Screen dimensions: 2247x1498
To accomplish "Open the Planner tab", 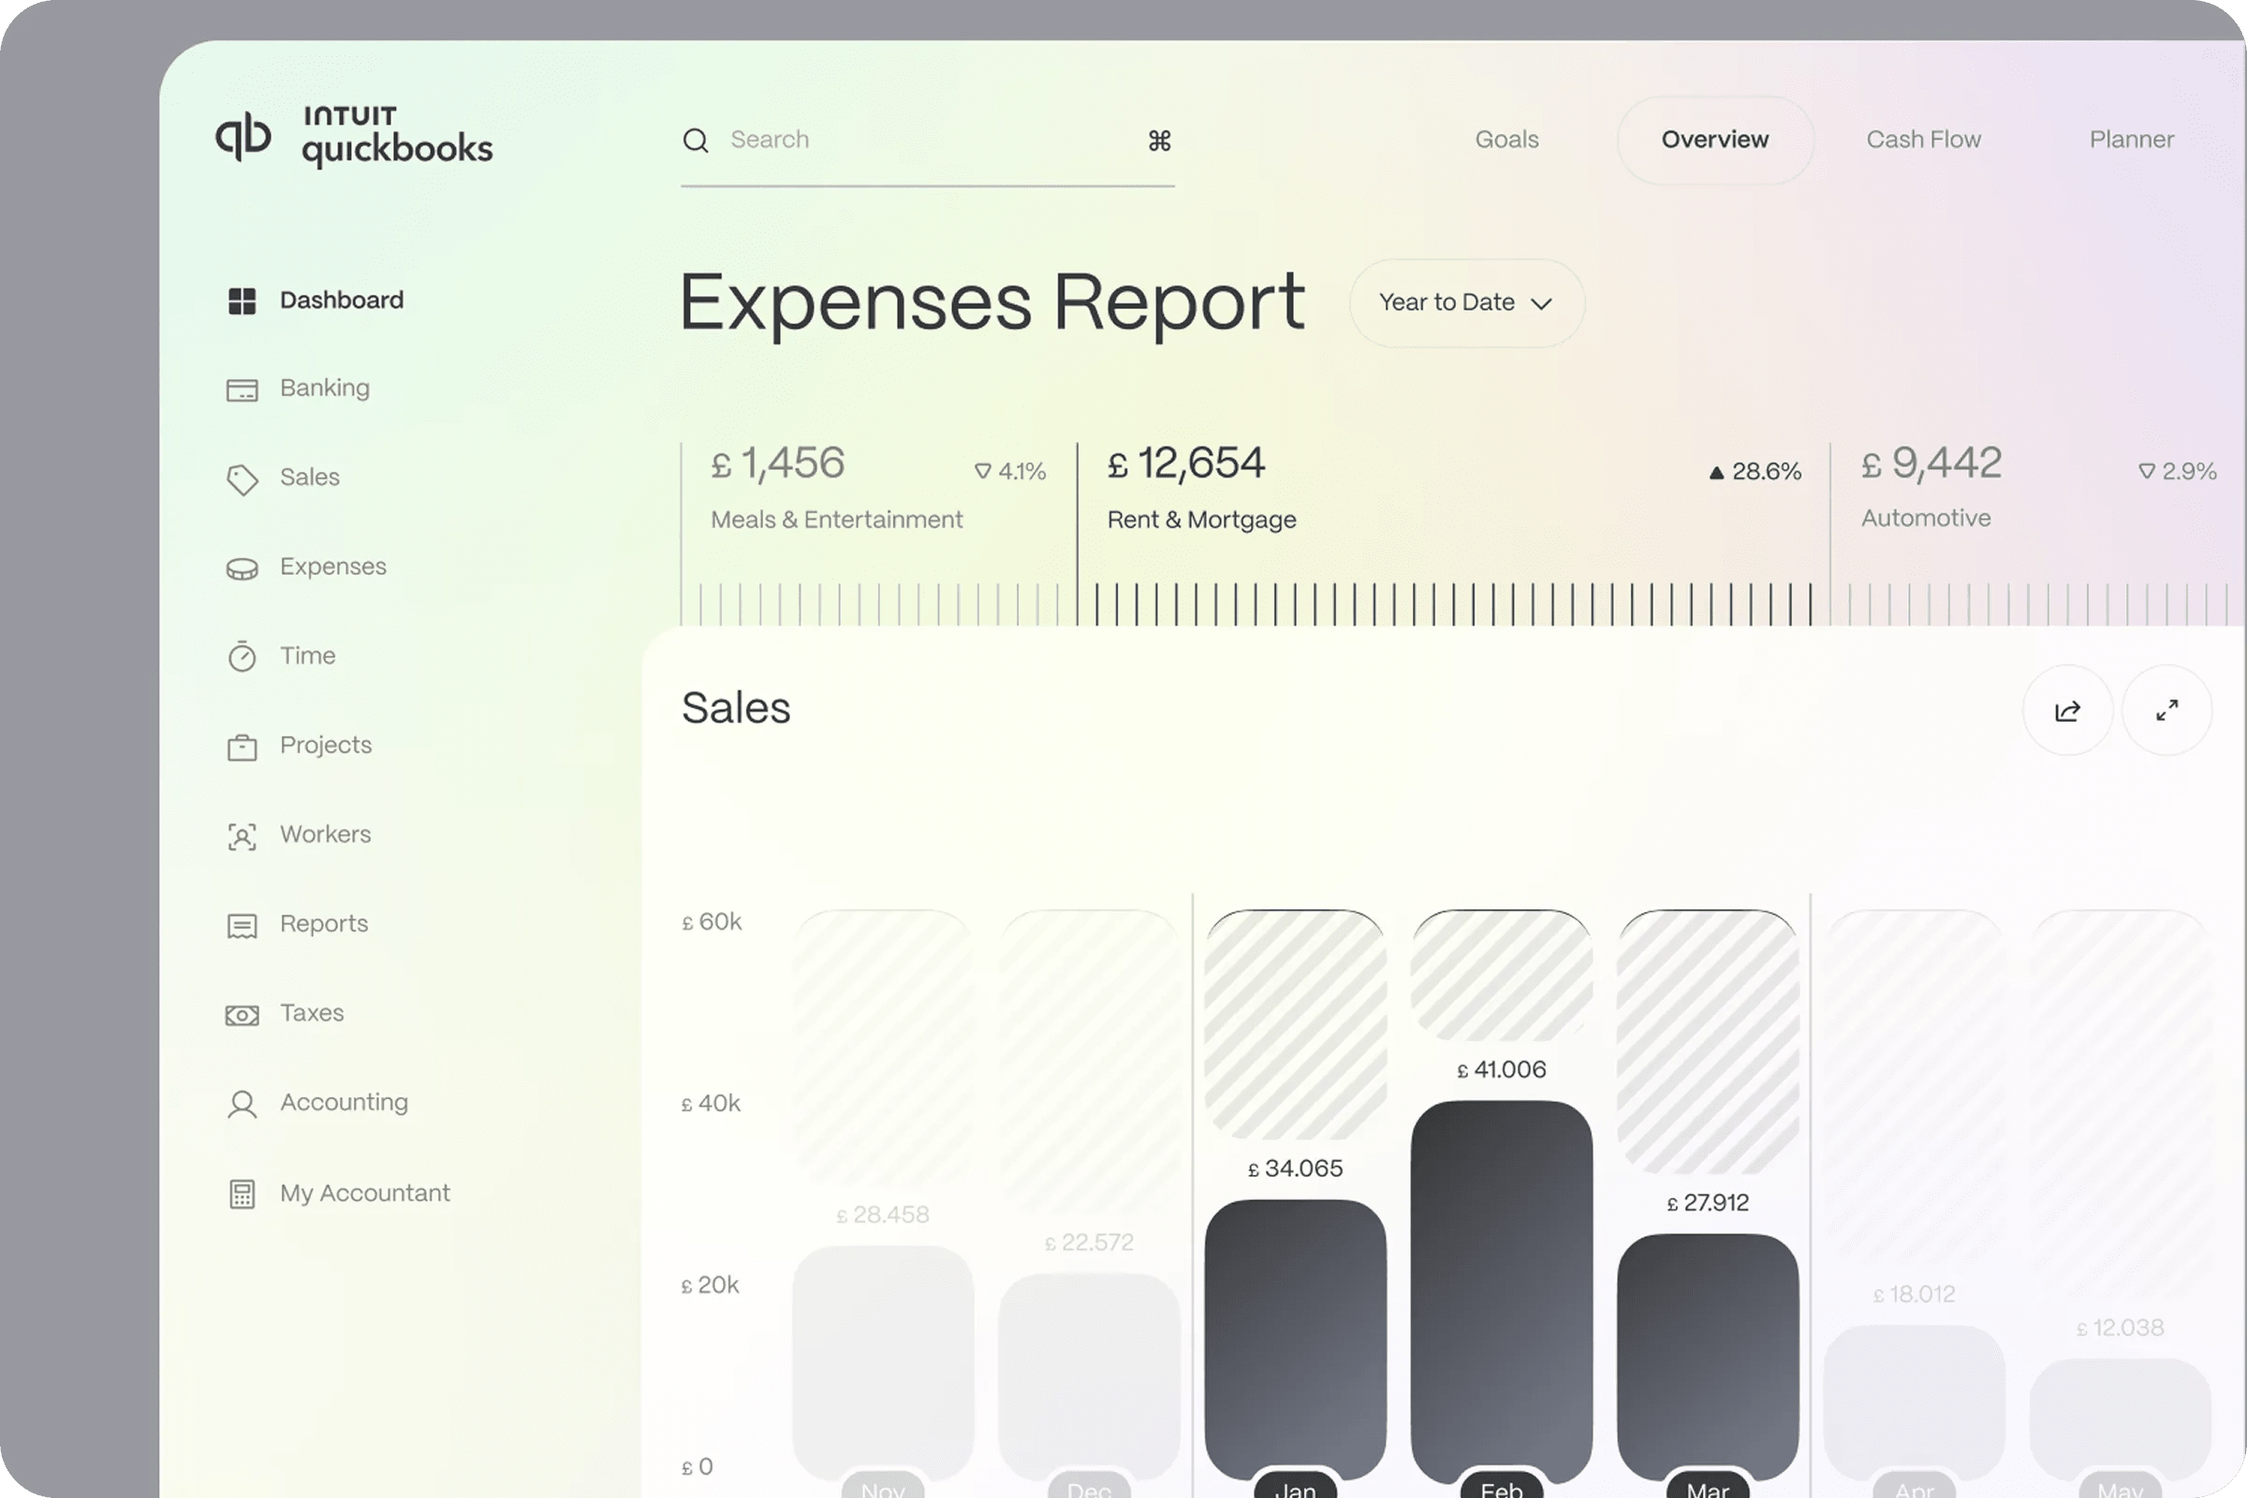I will pos(2131,140).
